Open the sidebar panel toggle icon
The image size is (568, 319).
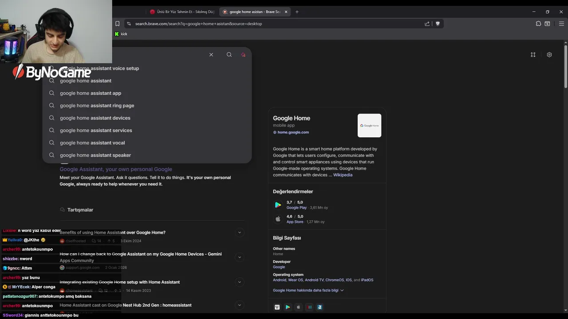[547, 24]
